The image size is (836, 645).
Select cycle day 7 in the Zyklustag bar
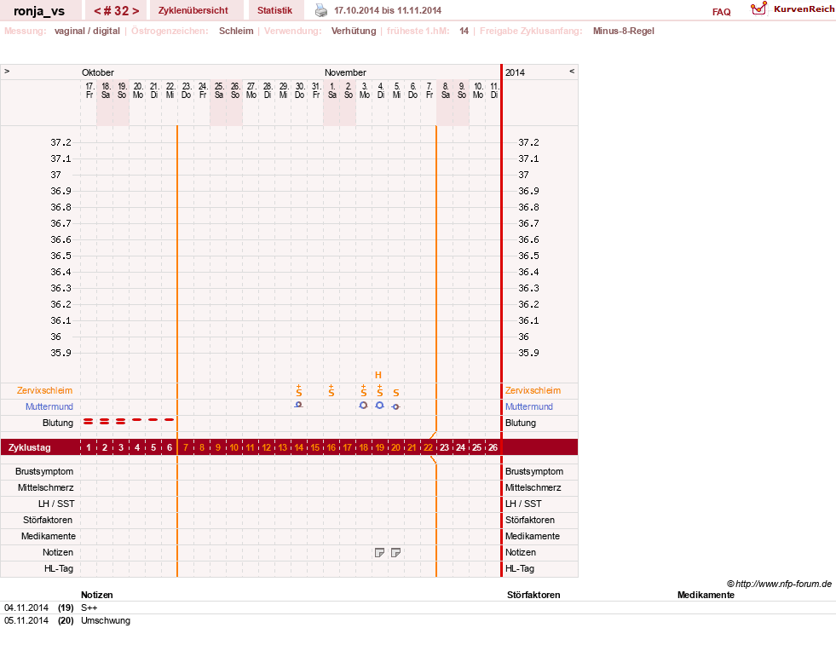[x=186, y=447]
